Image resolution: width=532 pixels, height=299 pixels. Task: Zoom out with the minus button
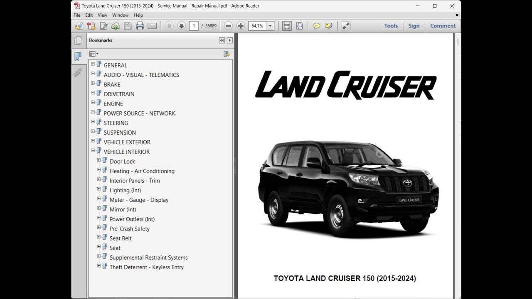228,26
